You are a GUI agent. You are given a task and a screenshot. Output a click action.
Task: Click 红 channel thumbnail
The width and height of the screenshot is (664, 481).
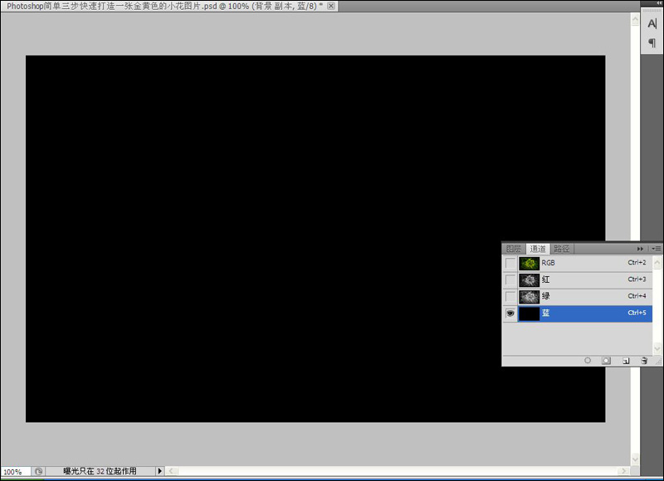coord(529,280)
